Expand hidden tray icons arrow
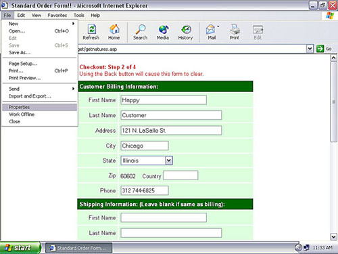 pyautogui.click(x=298, y=248)
